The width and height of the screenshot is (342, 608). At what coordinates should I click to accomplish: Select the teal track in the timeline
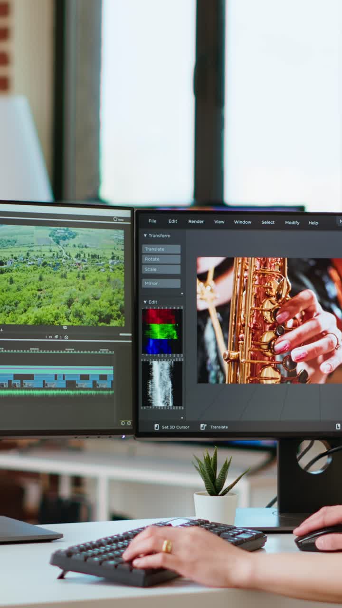pyautogui.click(x=57, y=370)
